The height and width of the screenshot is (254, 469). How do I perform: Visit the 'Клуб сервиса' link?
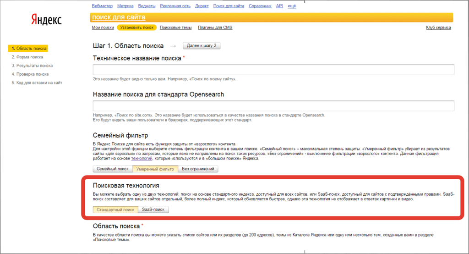point(438,28)
